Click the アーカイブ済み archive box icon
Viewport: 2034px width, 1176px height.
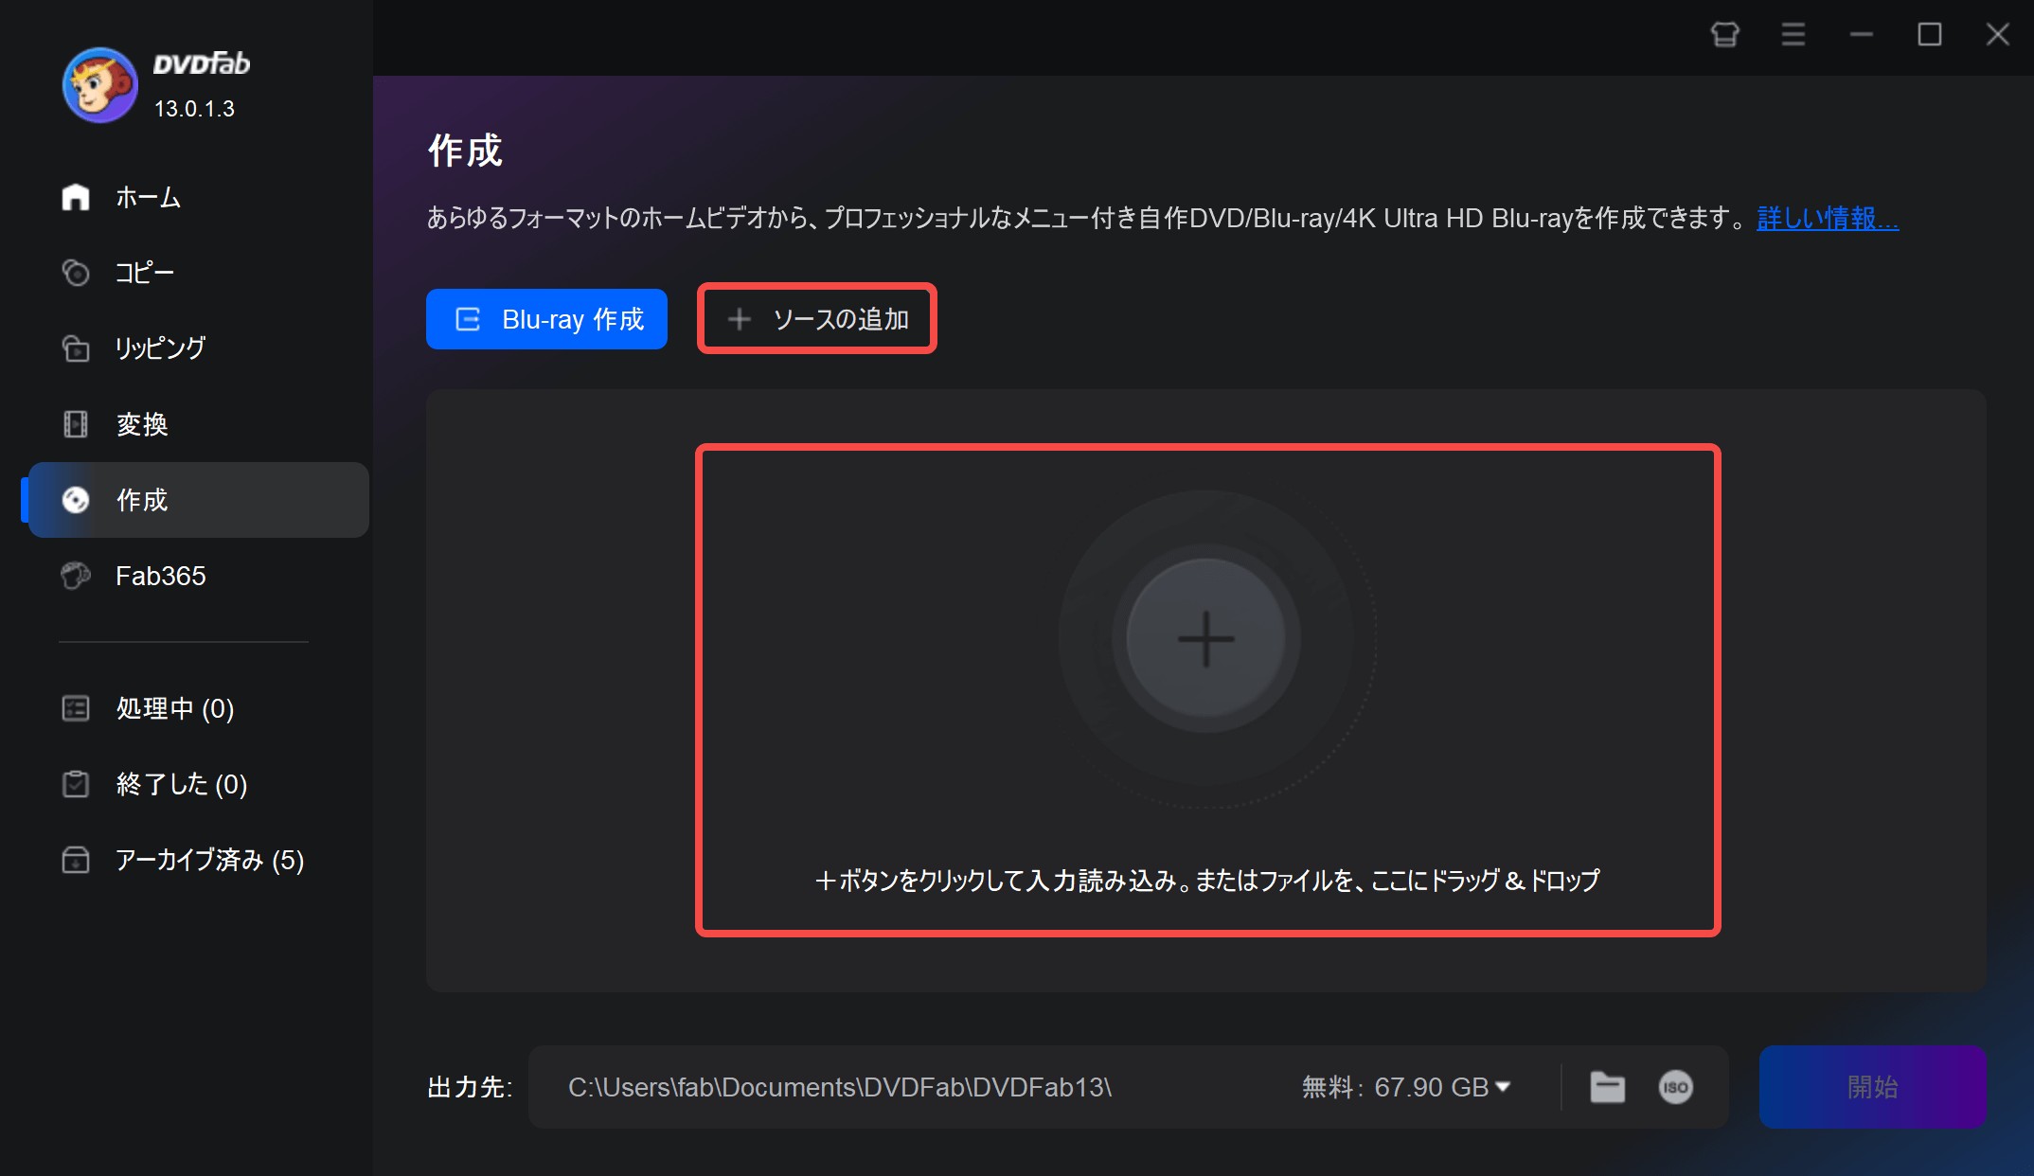coord(76,860)
